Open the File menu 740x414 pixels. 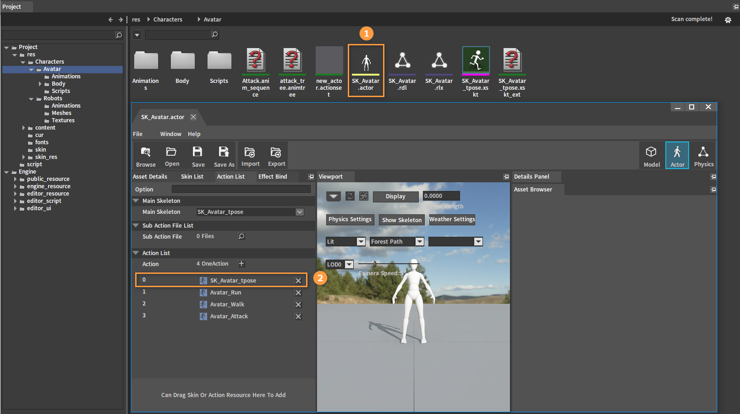[138, 134]
